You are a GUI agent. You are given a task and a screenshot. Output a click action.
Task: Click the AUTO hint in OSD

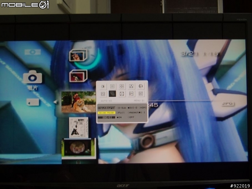point(106,101)
